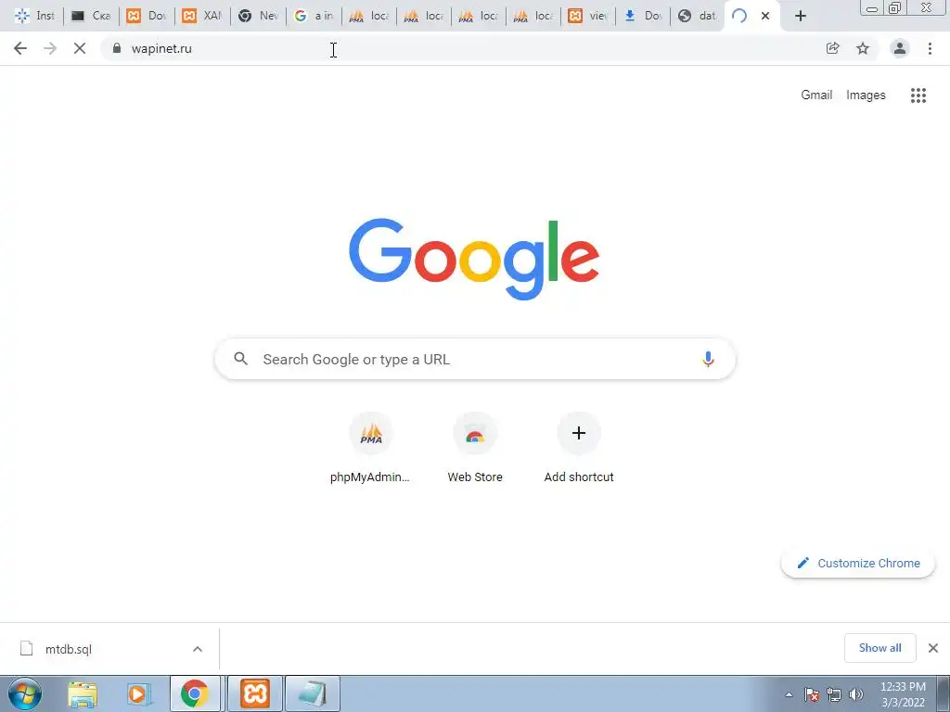Viewport: 950px width, 712px height.
Task: Start voice search with microphone
Action: point(708,359)
